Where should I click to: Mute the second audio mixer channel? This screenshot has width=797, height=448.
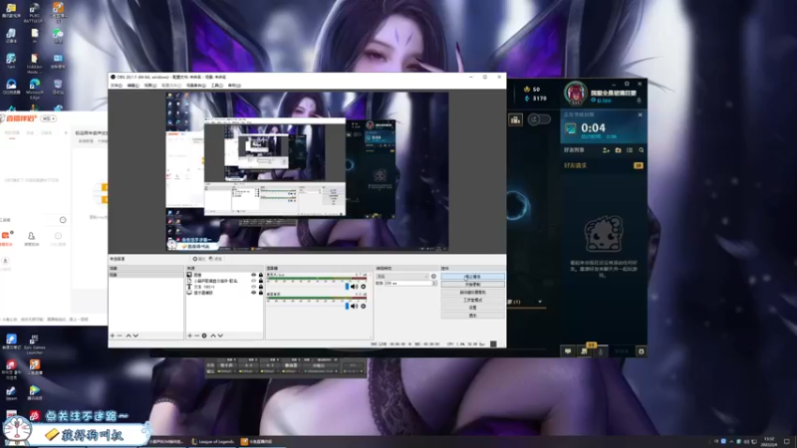click(x=355, y=306)
